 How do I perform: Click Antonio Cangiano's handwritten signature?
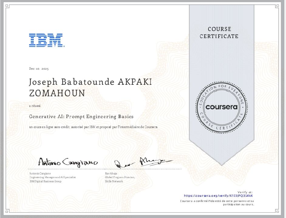pos(67,162)
